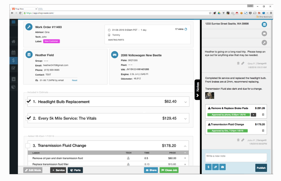This screenshot has width=281, height=181.
Task: Click the heather2470@gmail.com email address
Action: click(56, 65)
